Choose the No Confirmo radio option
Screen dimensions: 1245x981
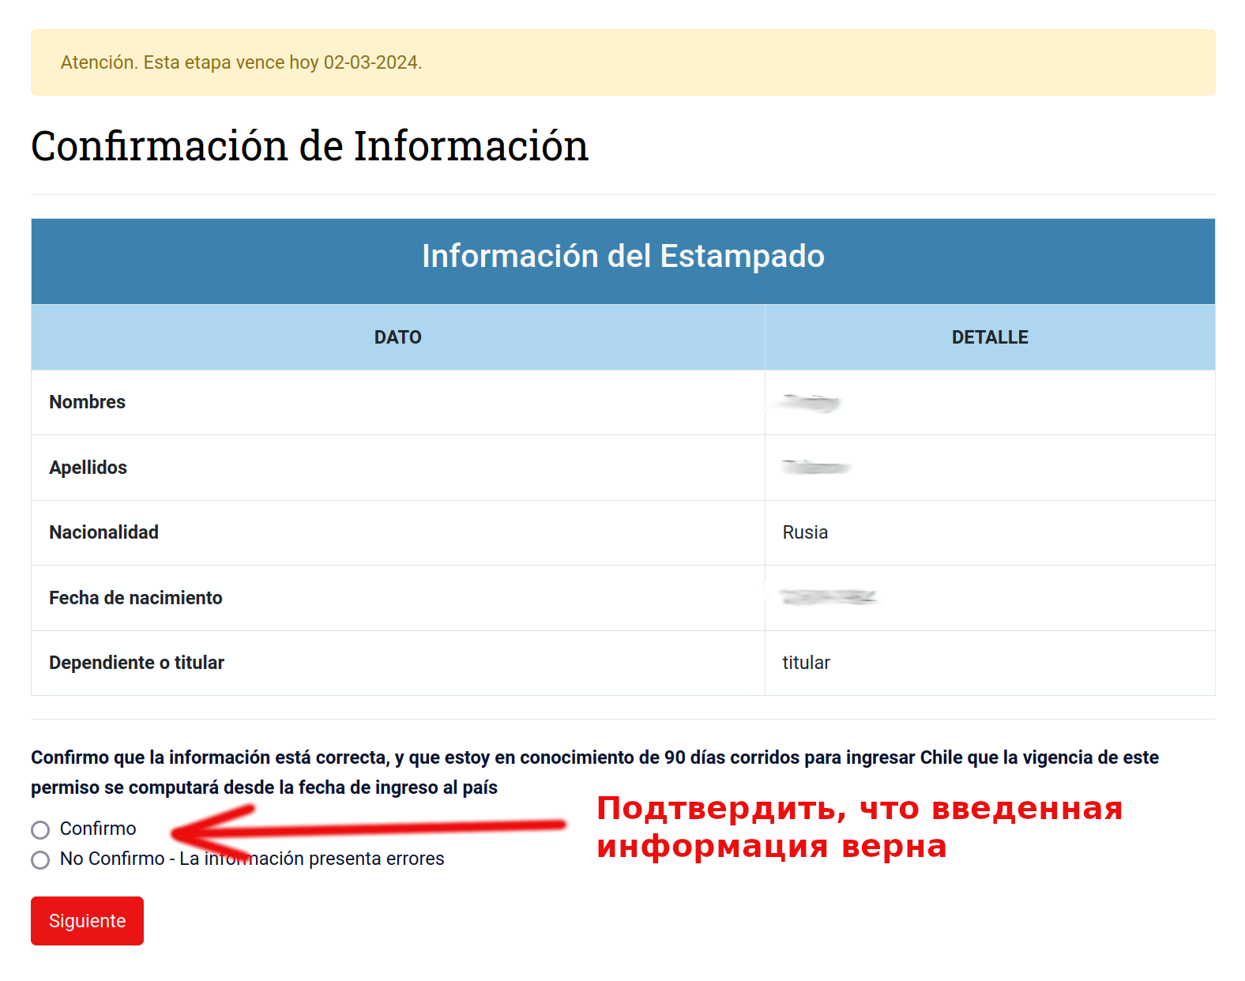point(40,859)
